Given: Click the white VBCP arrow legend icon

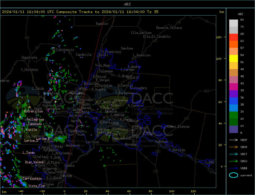Looking at the screenshot, I should 233,140.
